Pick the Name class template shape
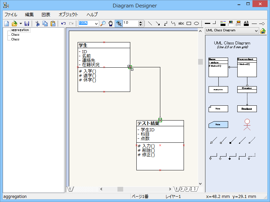The width and height of the screenshot is (270, 202). pos(218,67)
